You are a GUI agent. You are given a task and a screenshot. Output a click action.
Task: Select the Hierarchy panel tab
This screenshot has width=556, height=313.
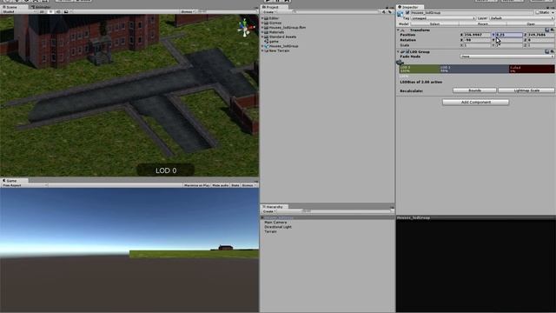[x=275, y=207]
